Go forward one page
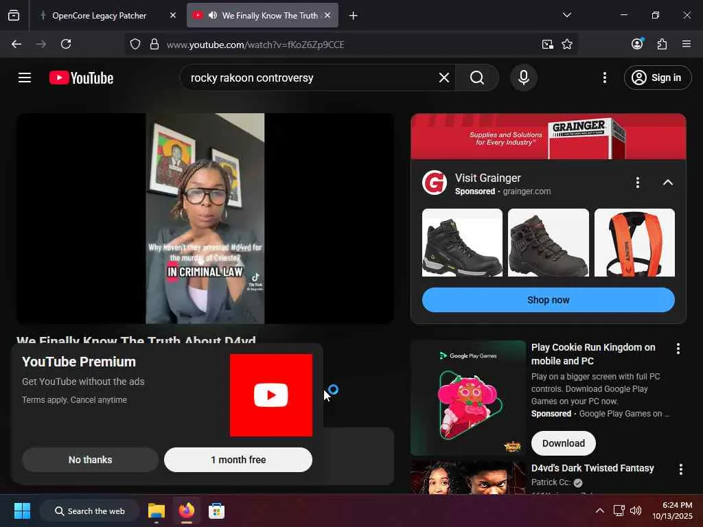The width and height of the screenshot is (703, 527). click(41, 44)
